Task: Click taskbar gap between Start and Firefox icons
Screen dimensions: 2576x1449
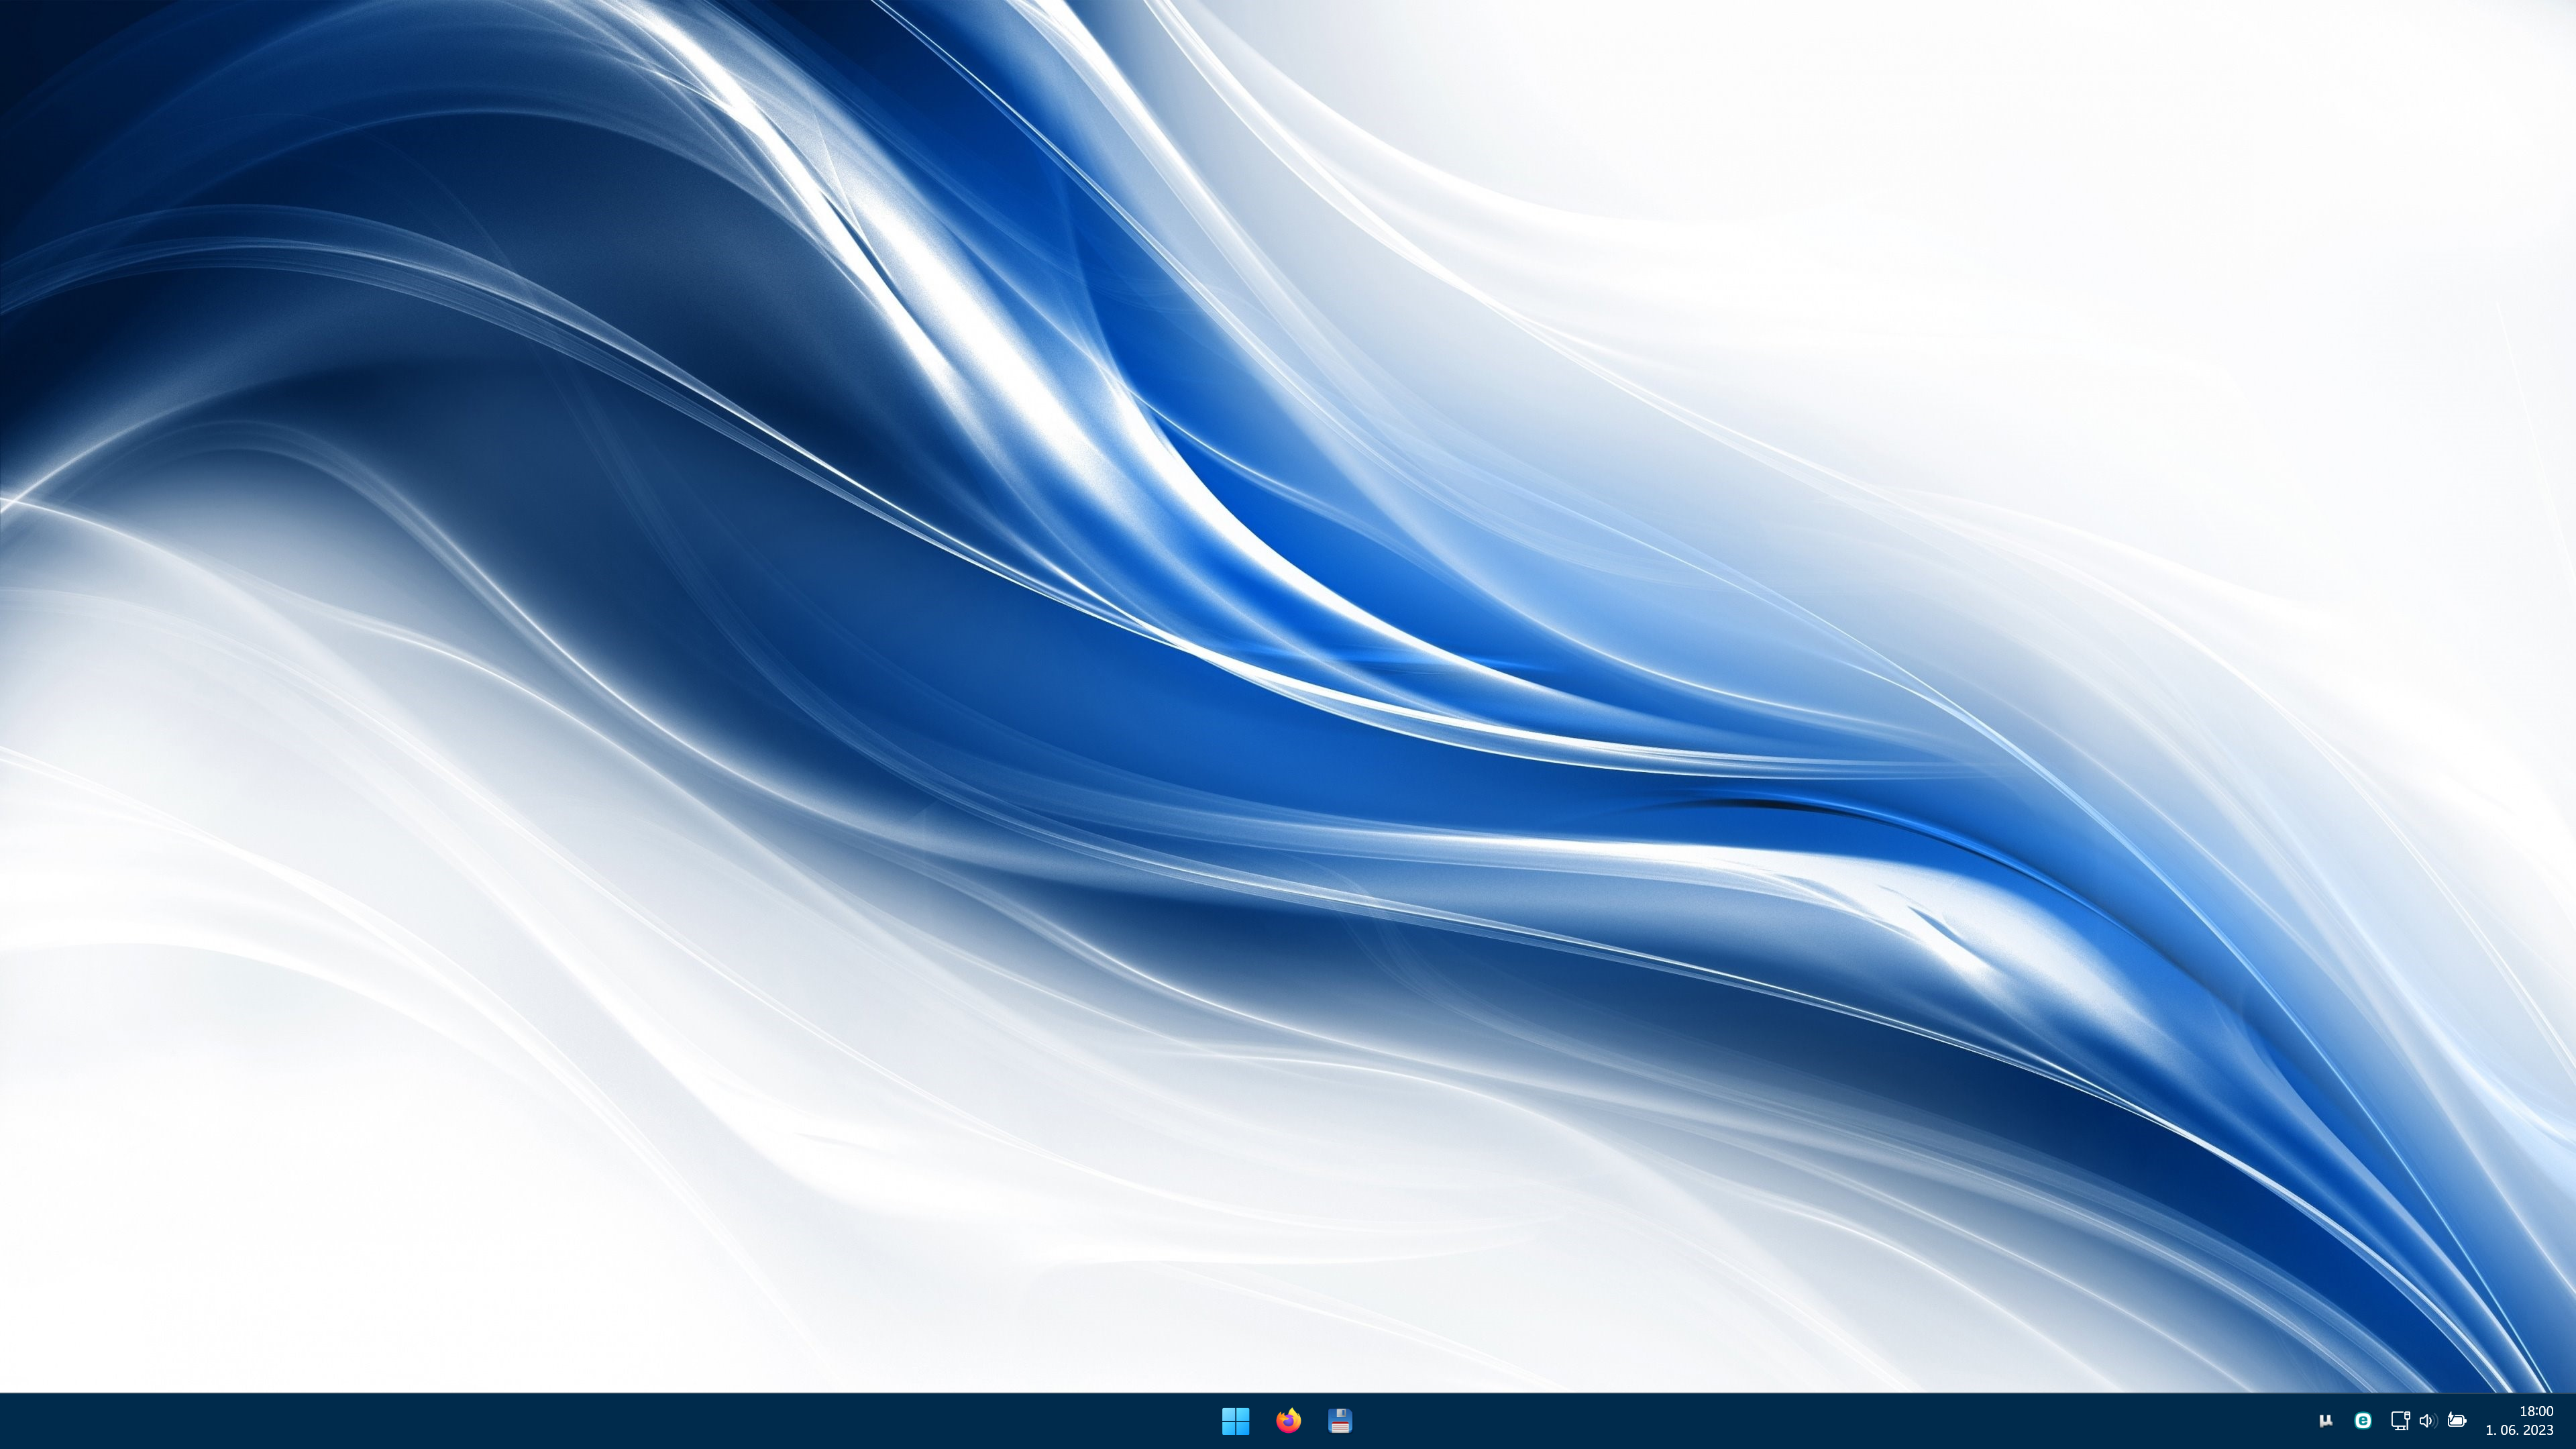Action: click(x=1262, y=1420)
